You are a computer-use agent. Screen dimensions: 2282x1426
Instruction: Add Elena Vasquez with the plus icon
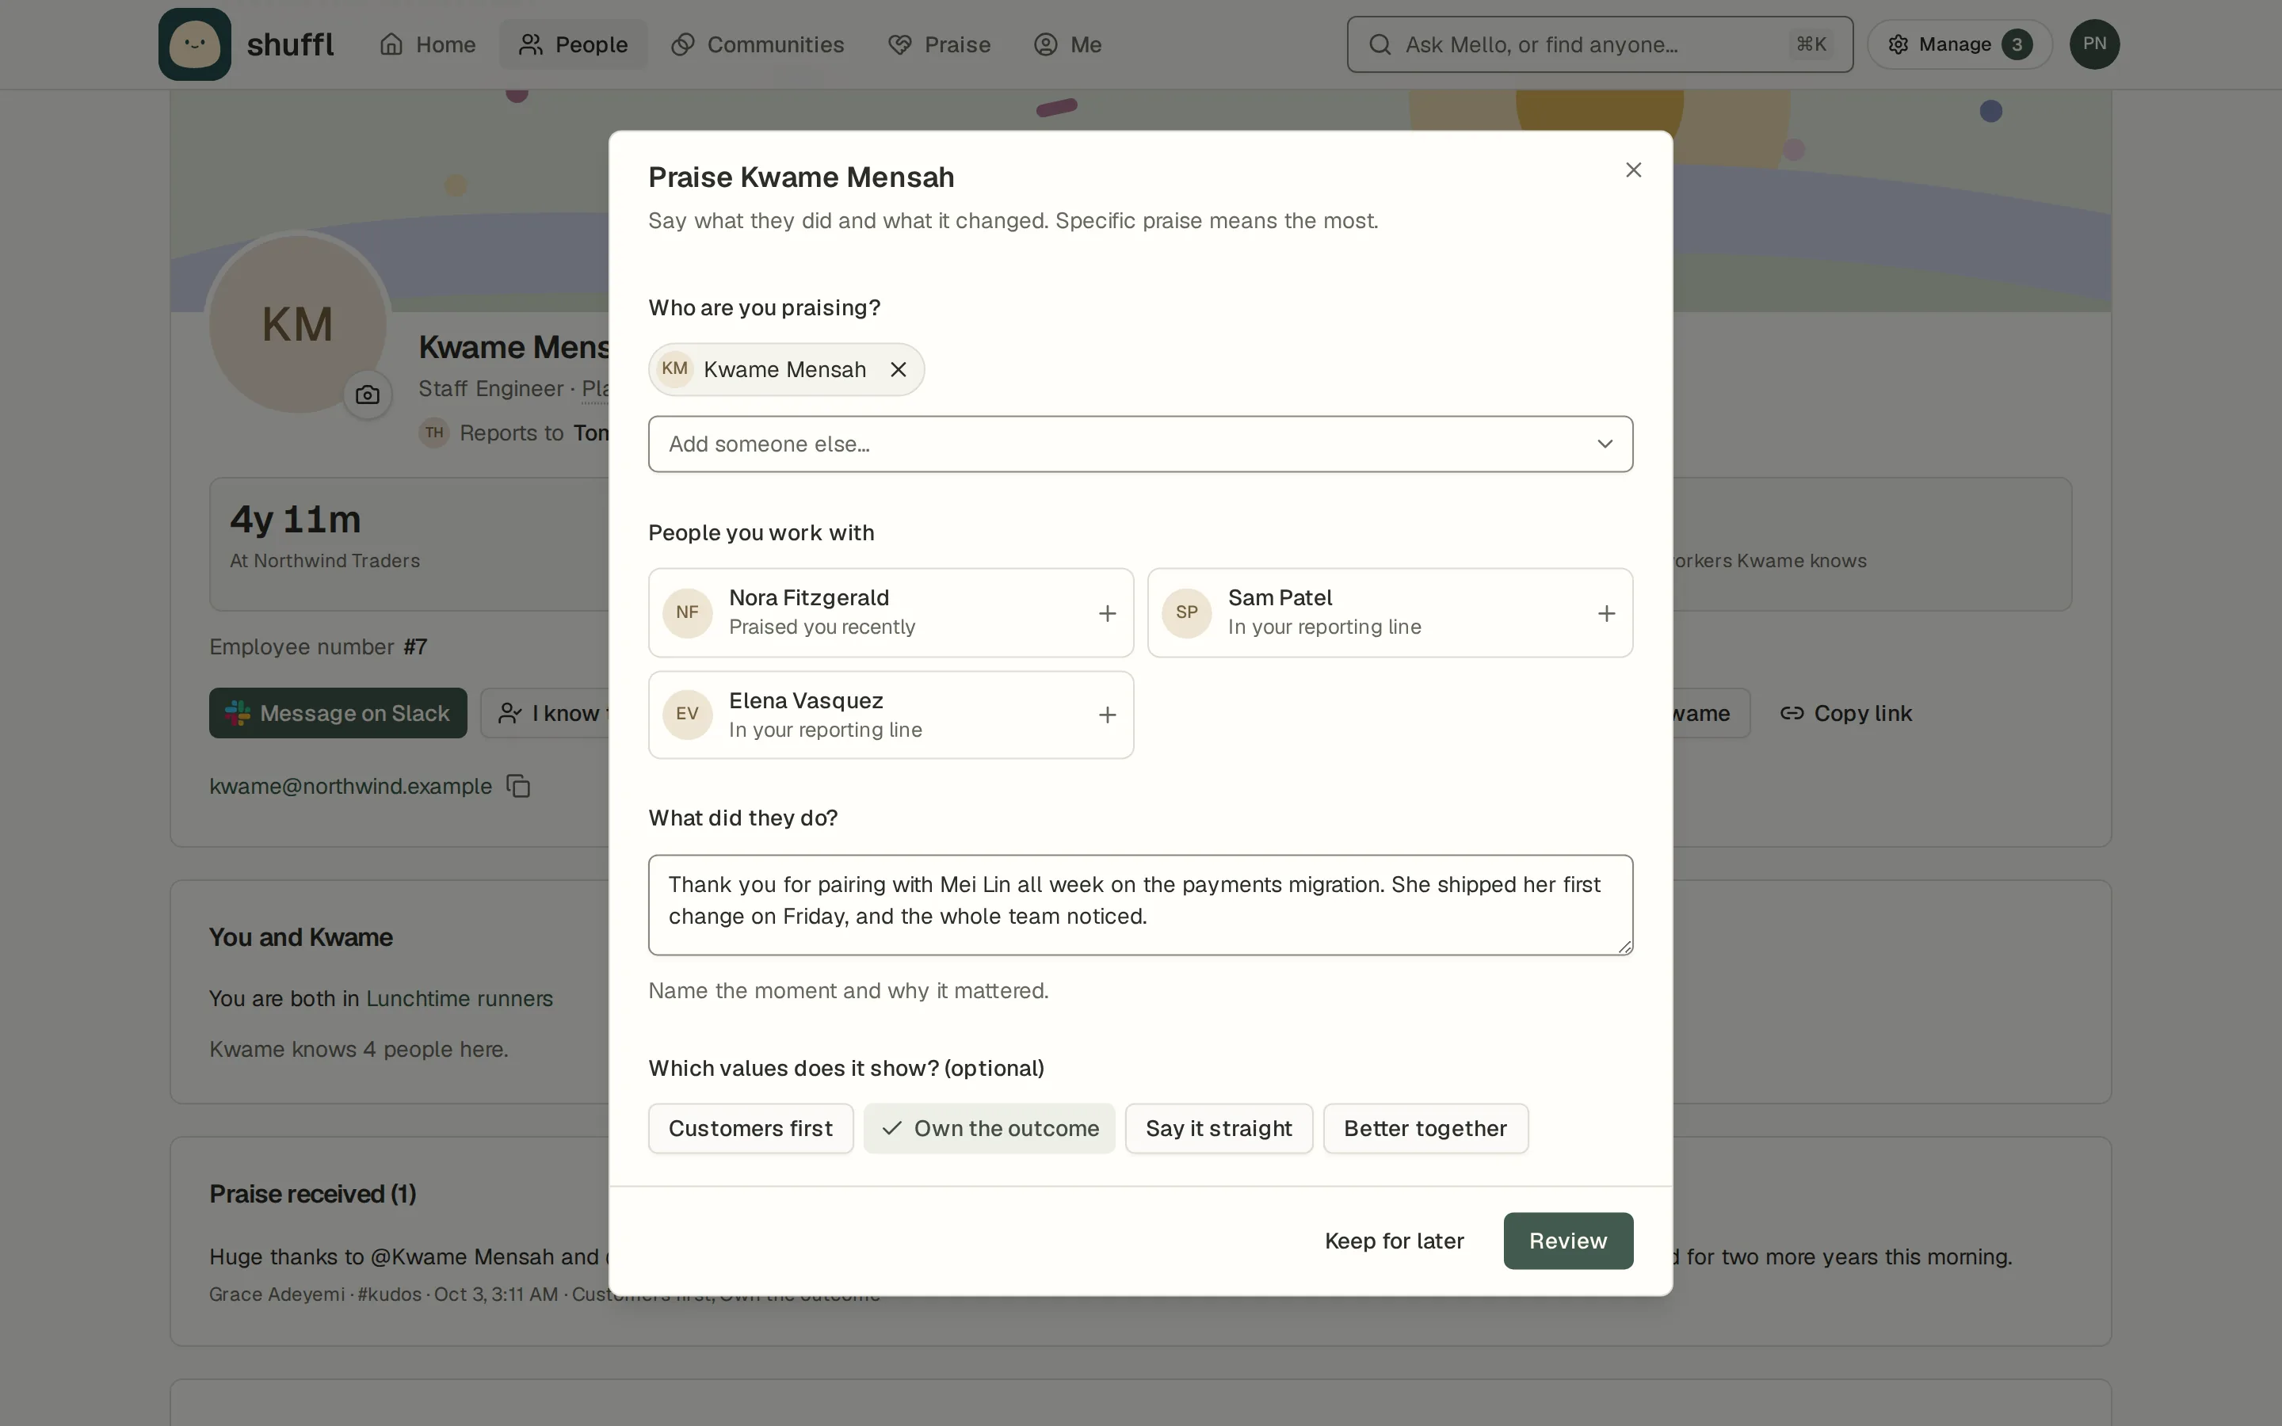click(1107, 715)
